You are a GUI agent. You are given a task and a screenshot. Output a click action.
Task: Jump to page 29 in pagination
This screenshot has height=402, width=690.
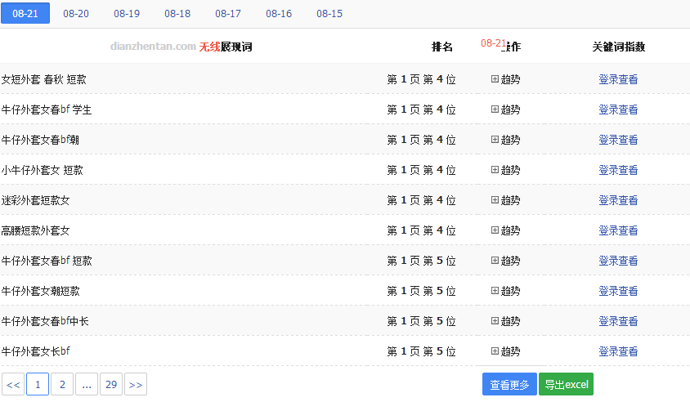point(111,384)
